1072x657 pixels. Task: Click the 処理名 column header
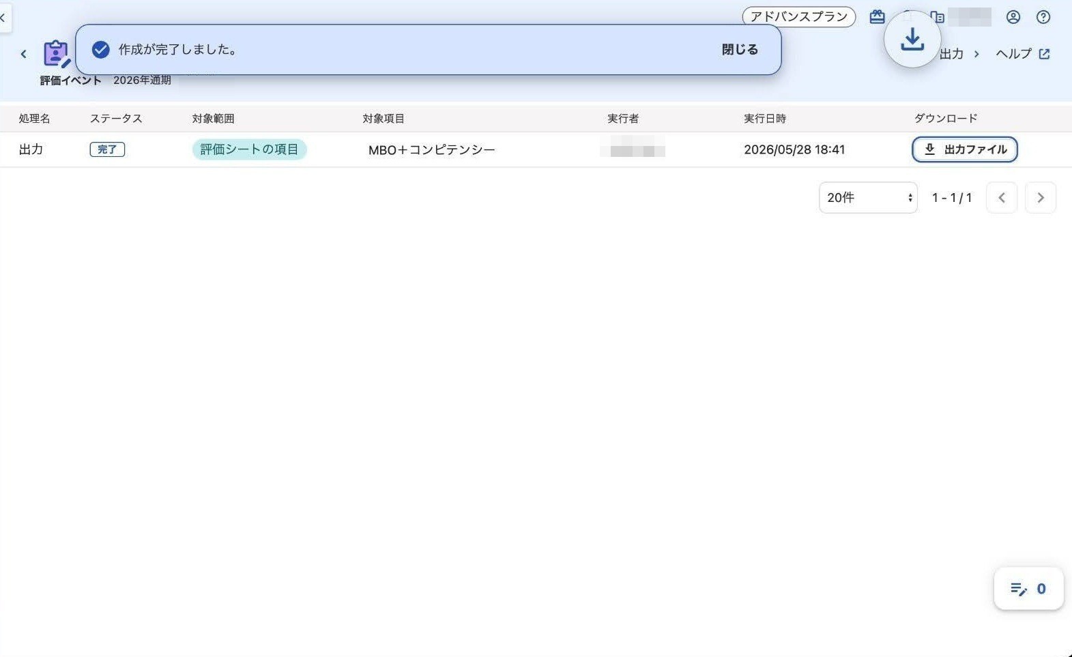[x=34, y=119]
